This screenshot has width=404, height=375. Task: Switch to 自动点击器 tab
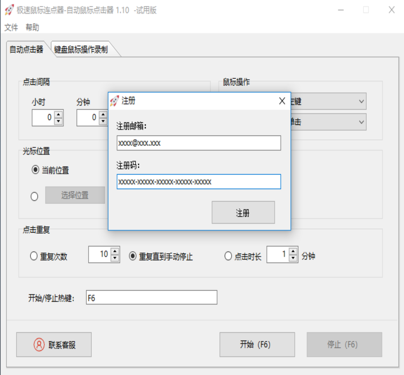click(27, 49)
